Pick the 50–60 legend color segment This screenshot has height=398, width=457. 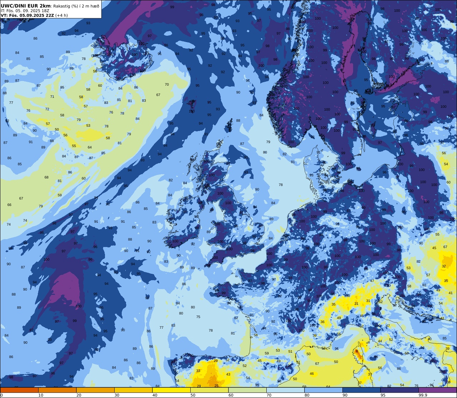click(209, 390)
